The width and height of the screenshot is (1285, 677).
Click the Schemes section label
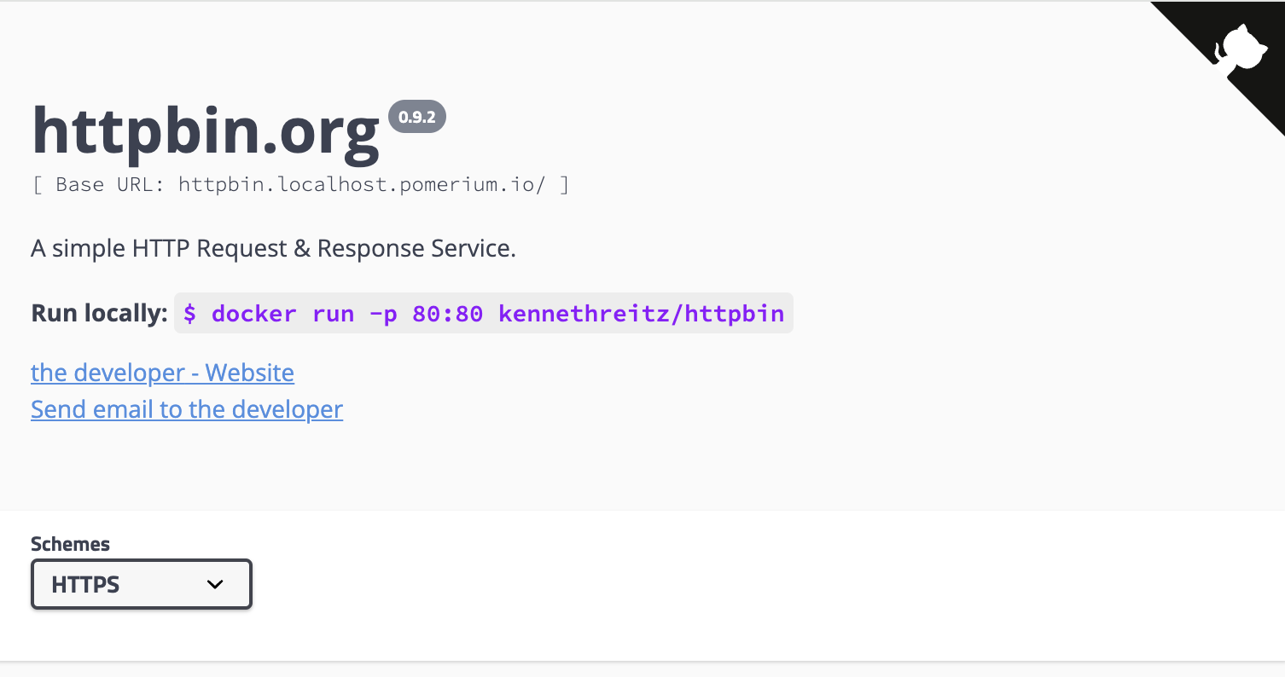click(x=69, y=543)
